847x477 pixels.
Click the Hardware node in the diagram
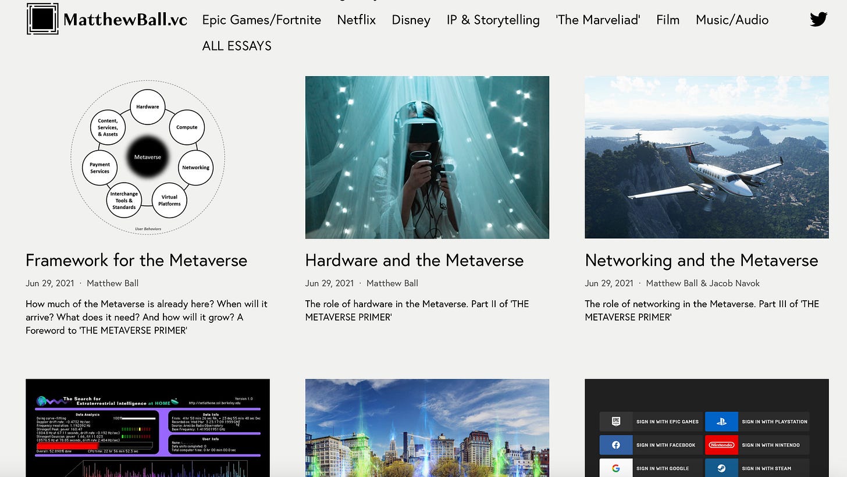click(148, 107)
